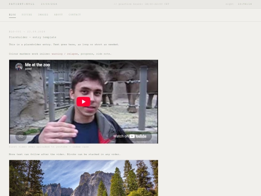This screenshot has width=261, height=196.
Task: Click the practice hours header text
Action: pyautogui.click(x=142, y=4)
